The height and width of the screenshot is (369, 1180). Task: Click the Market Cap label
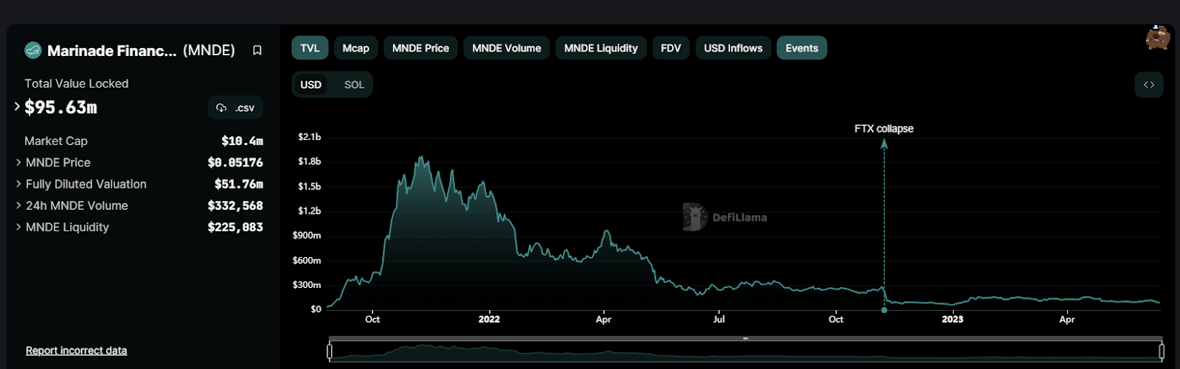pos(56,141)
